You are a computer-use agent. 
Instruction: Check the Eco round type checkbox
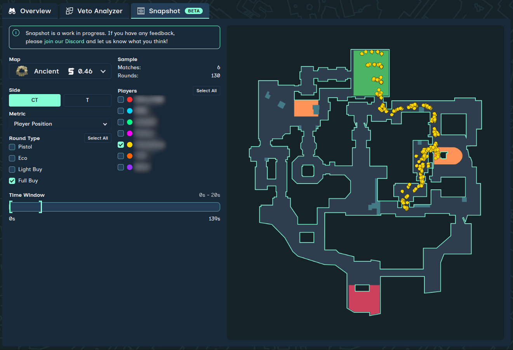click(x=12, y=158)
